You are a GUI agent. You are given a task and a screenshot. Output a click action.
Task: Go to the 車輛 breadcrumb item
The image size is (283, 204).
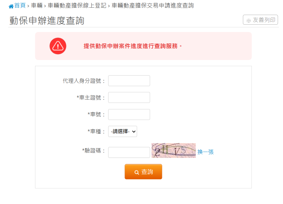[37, 6]
